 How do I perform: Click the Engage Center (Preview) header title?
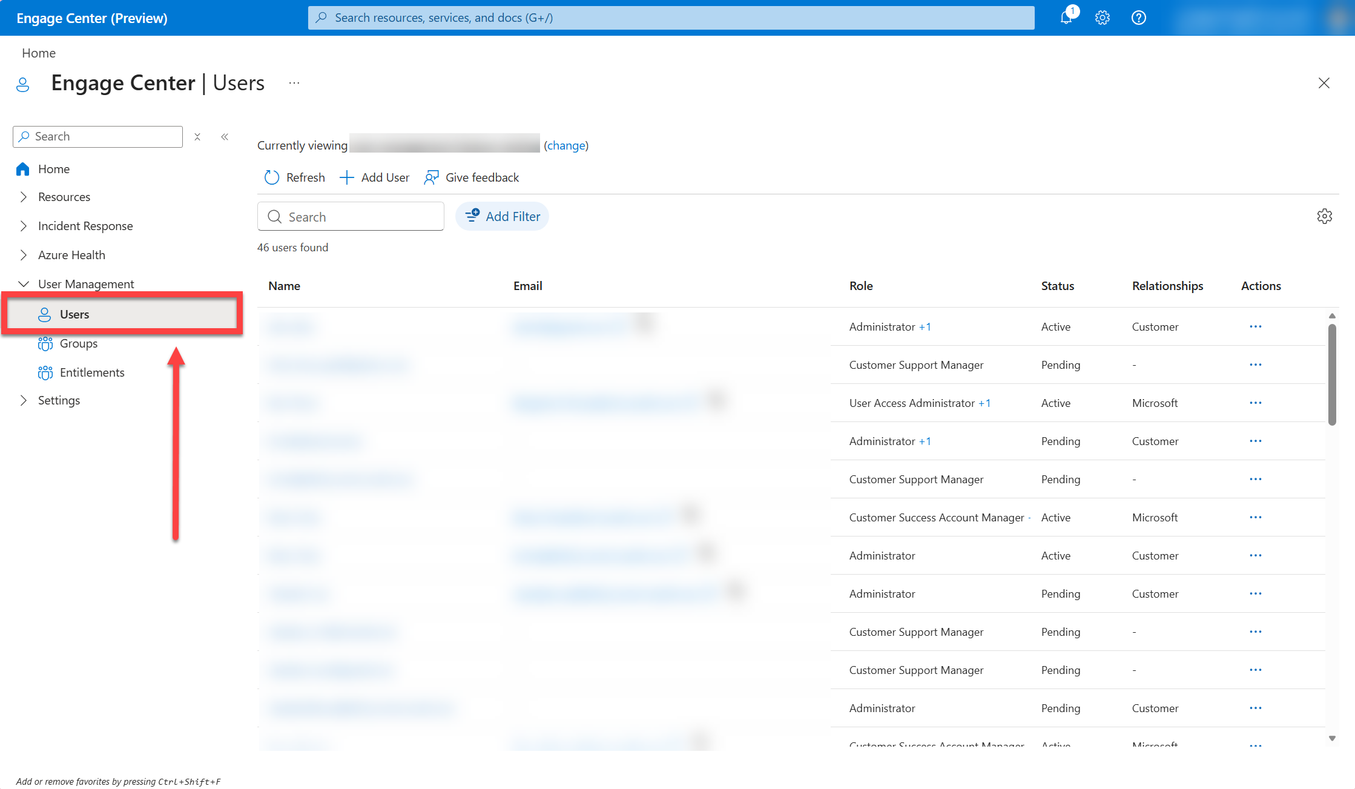tap(92, 18)
